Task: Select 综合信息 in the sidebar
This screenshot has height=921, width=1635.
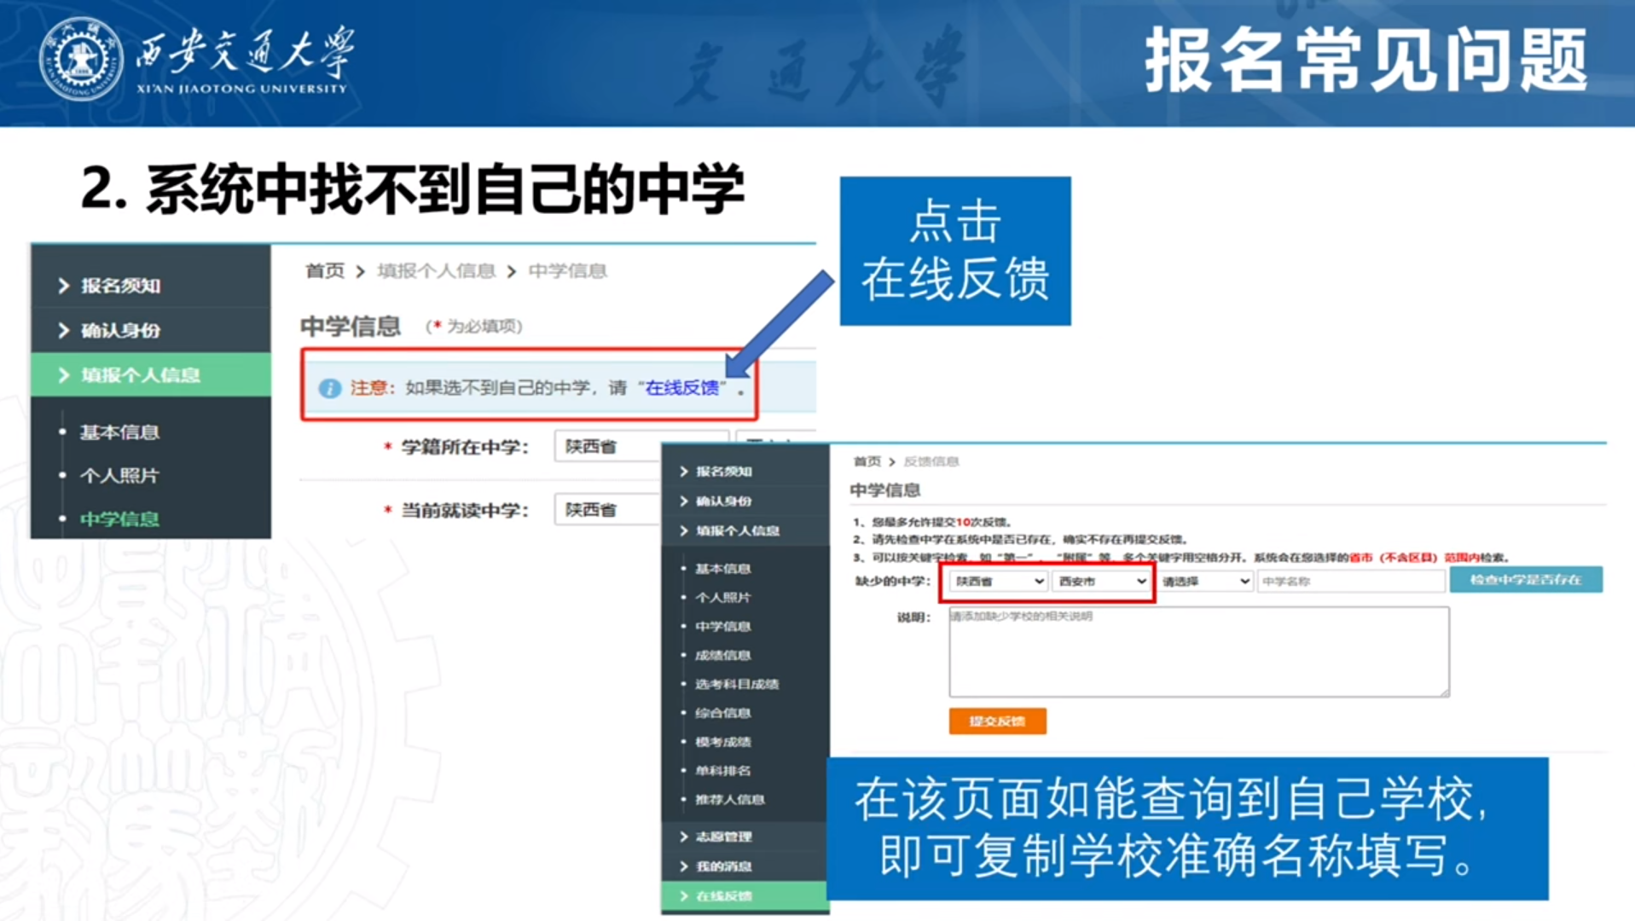Action: 722,714
